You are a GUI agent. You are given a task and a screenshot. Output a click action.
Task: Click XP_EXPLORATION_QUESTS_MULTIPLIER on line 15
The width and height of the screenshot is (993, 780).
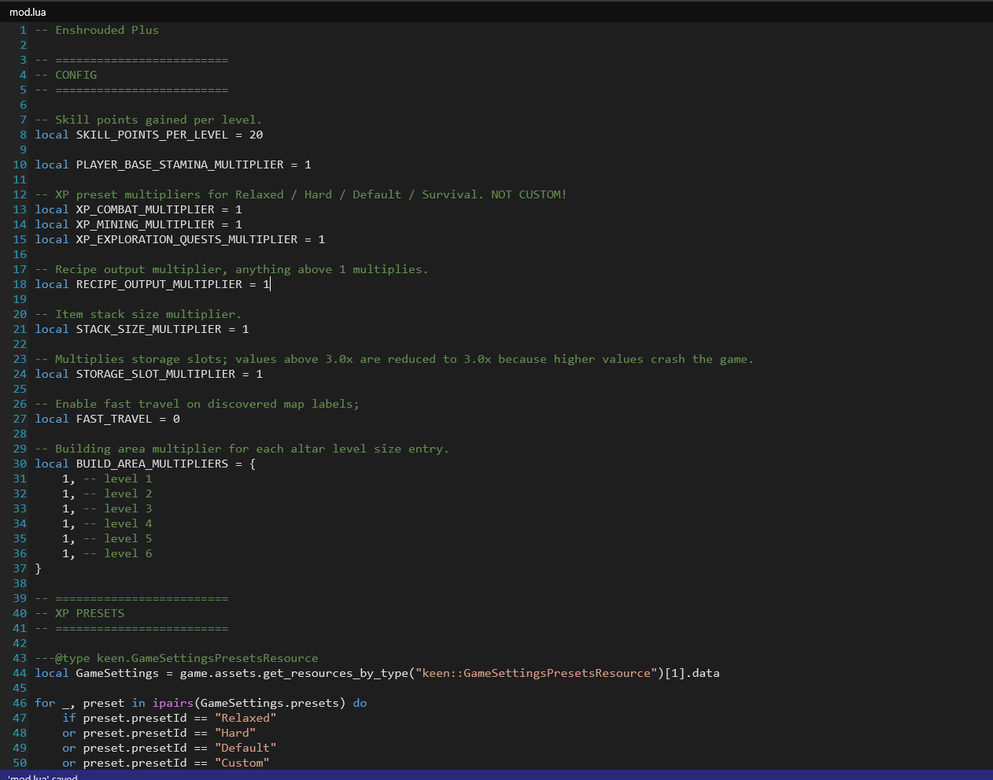point(186,239)
